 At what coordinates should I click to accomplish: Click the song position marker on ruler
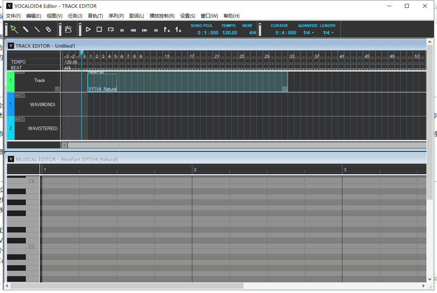pyautogui.click(x=82, y=52)
